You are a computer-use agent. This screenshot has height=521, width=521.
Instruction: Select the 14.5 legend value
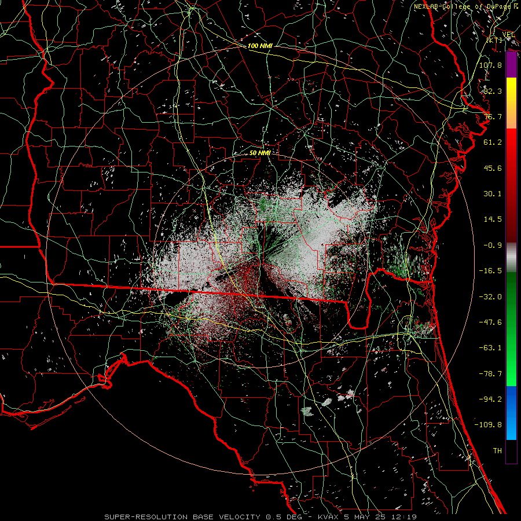[x=493, y=219]
